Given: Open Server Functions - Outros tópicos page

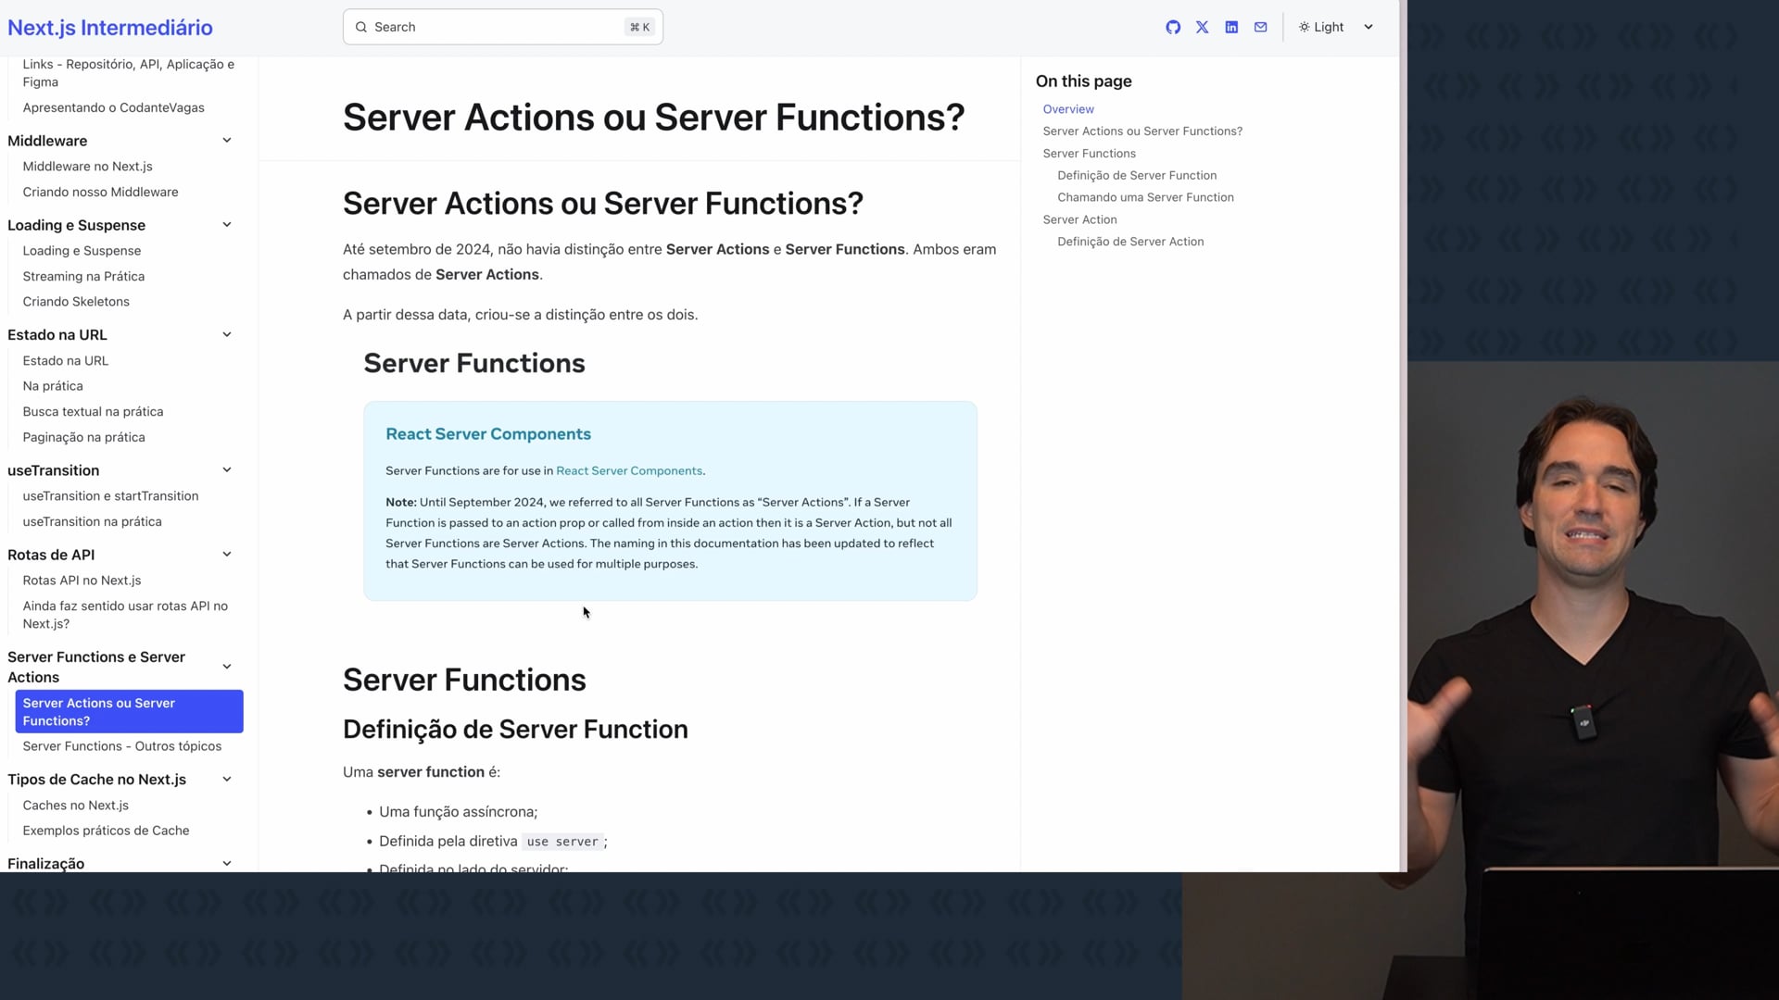Looking at the screenshot, I should [122, 746].
